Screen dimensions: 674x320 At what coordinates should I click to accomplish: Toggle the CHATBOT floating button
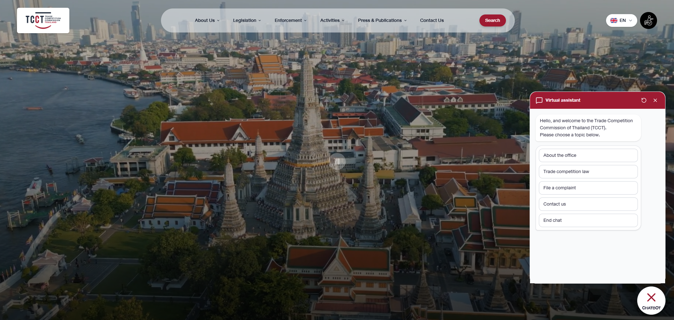(651, 301)
